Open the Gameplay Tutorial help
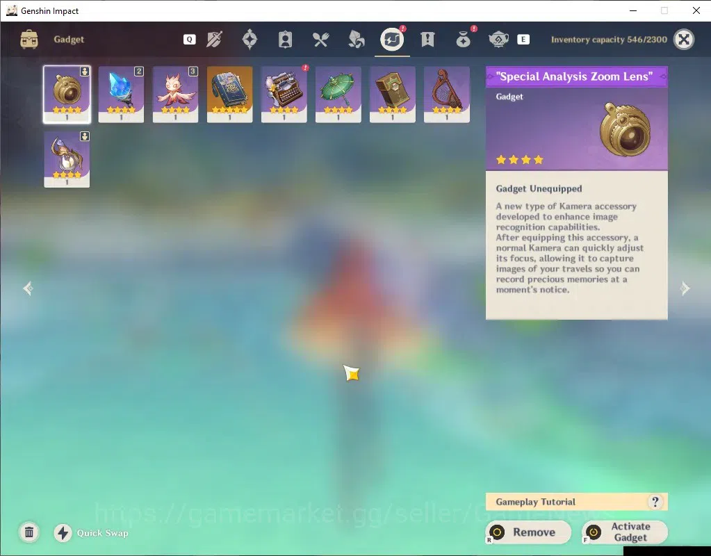This screenshot has width=711, height=556. coord(576,502)
